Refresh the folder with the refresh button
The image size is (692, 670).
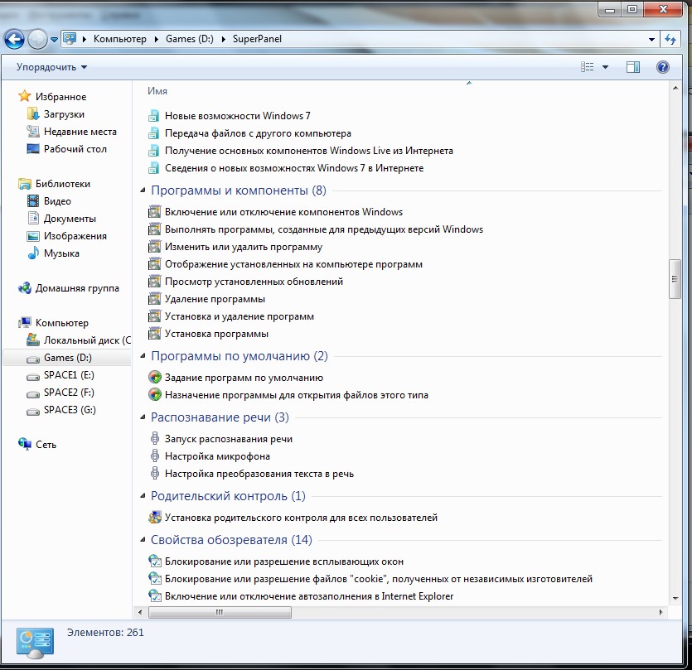670,39
